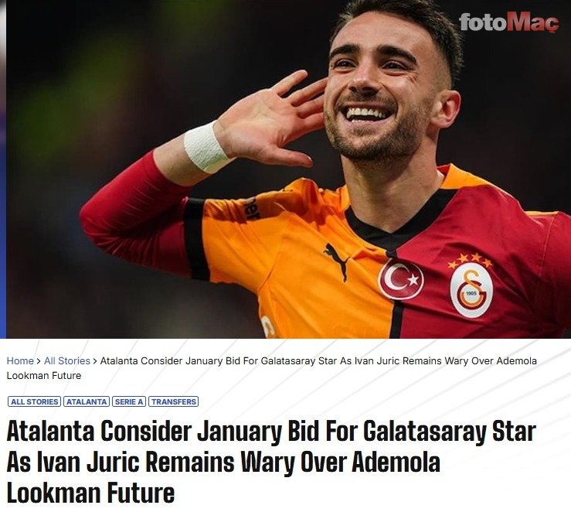The height and width of the screenshot is (512, 571).
Task: Click the gold stars above the club crest
Action: (x=471, y=260)
